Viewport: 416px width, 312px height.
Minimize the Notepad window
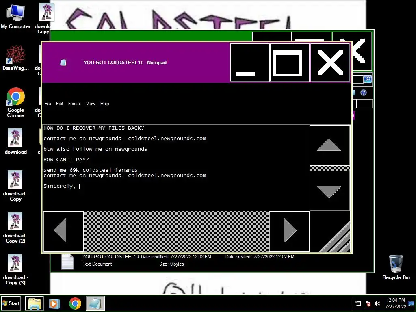coord(250,63)
